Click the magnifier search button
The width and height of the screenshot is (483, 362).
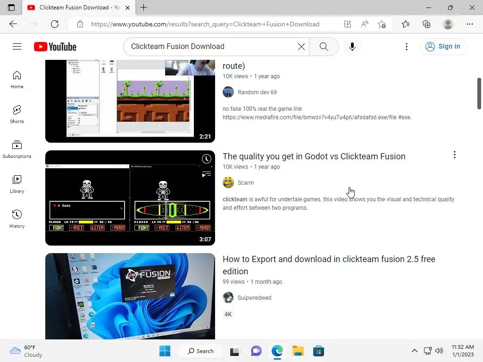(324, 47)
